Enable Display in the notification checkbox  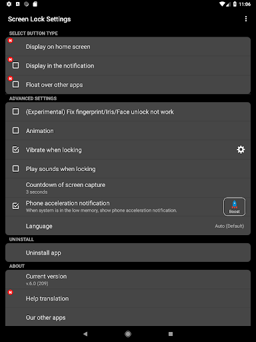[x=15, y=65]
